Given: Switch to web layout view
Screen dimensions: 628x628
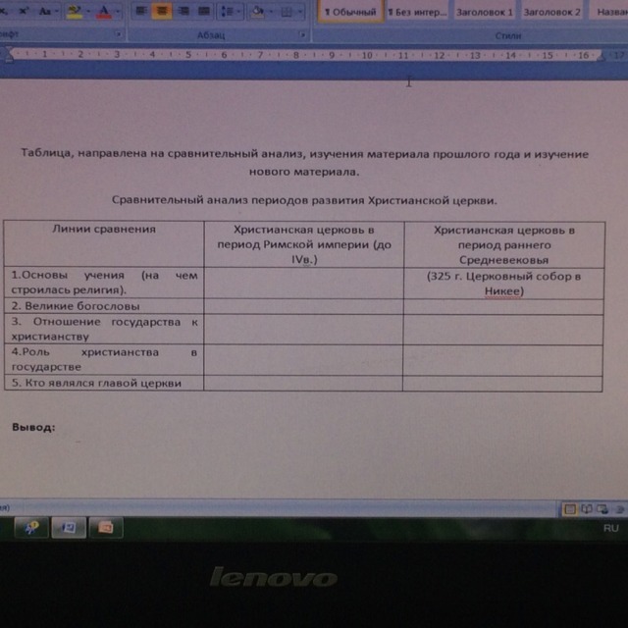Looking at the screenshot, I should [x=602, y=508].
